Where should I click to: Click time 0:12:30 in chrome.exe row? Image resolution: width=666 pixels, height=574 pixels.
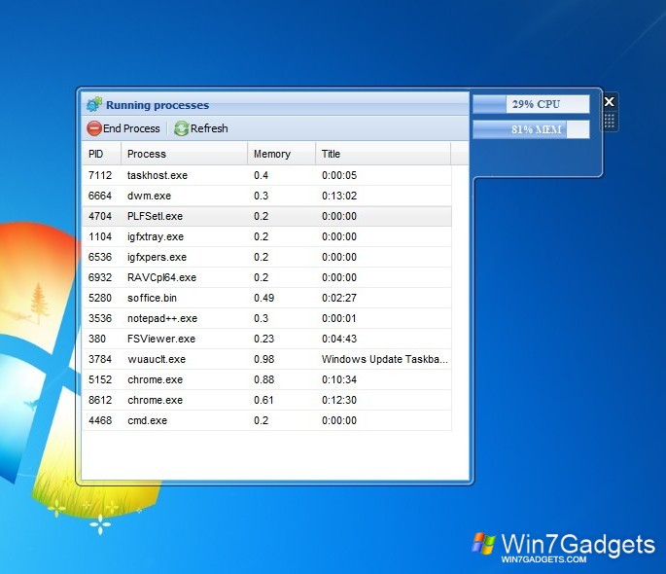(339, 400)
